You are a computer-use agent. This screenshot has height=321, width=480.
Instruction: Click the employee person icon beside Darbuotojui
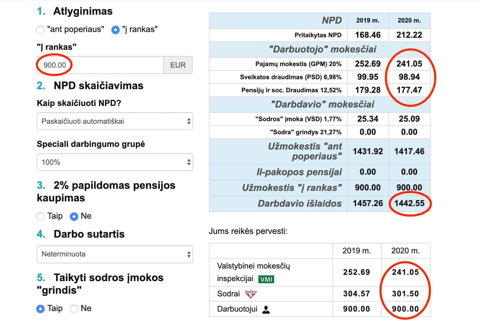coord(266,309)
